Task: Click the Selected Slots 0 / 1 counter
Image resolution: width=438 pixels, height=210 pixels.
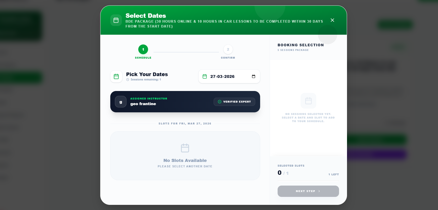Action: 283,173
